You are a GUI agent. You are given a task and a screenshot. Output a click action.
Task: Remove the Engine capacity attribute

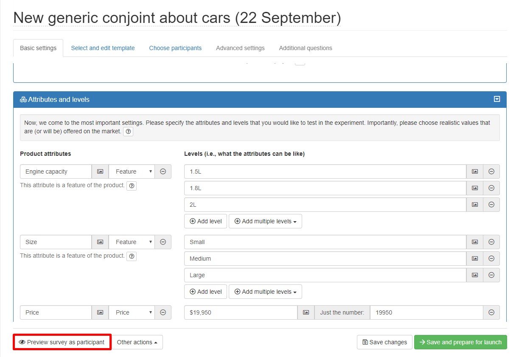(163, 171)
